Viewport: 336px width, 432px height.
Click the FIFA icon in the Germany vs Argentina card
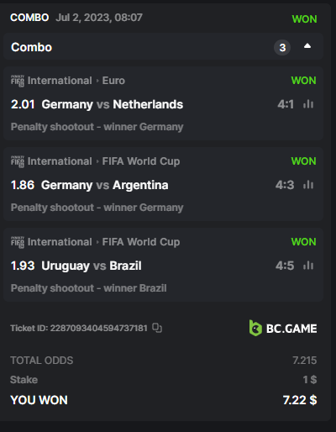tap(18, 161)
